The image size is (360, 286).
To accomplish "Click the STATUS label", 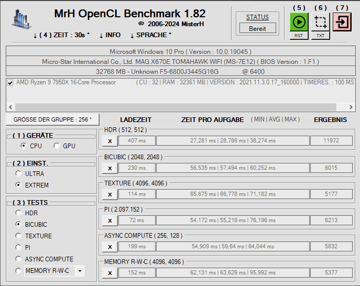I will coord(257,17).
